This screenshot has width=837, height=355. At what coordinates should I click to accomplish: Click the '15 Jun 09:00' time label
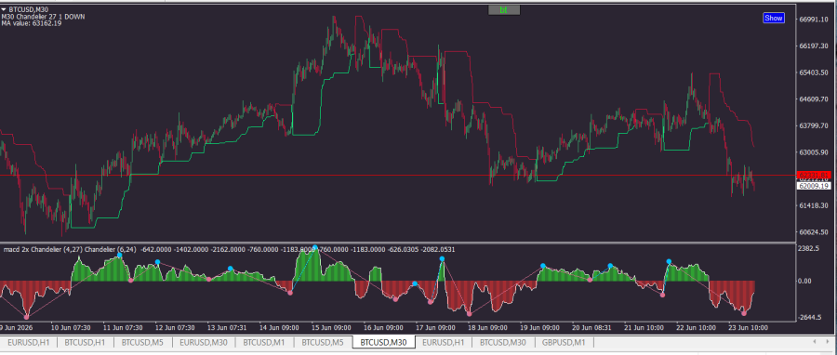pyautogui.click(x=331, y=327)
